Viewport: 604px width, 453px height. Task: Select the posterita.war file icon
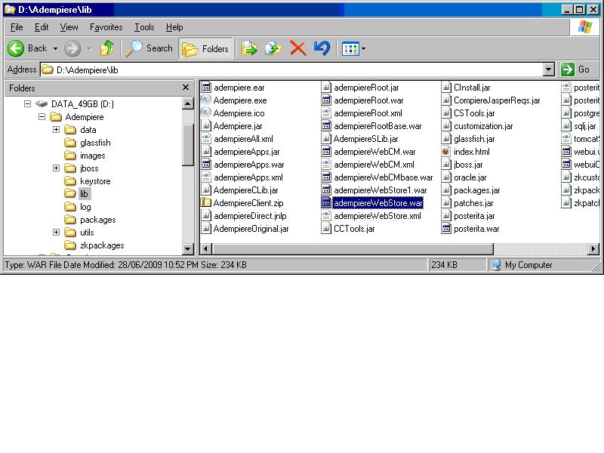(445, 229)
